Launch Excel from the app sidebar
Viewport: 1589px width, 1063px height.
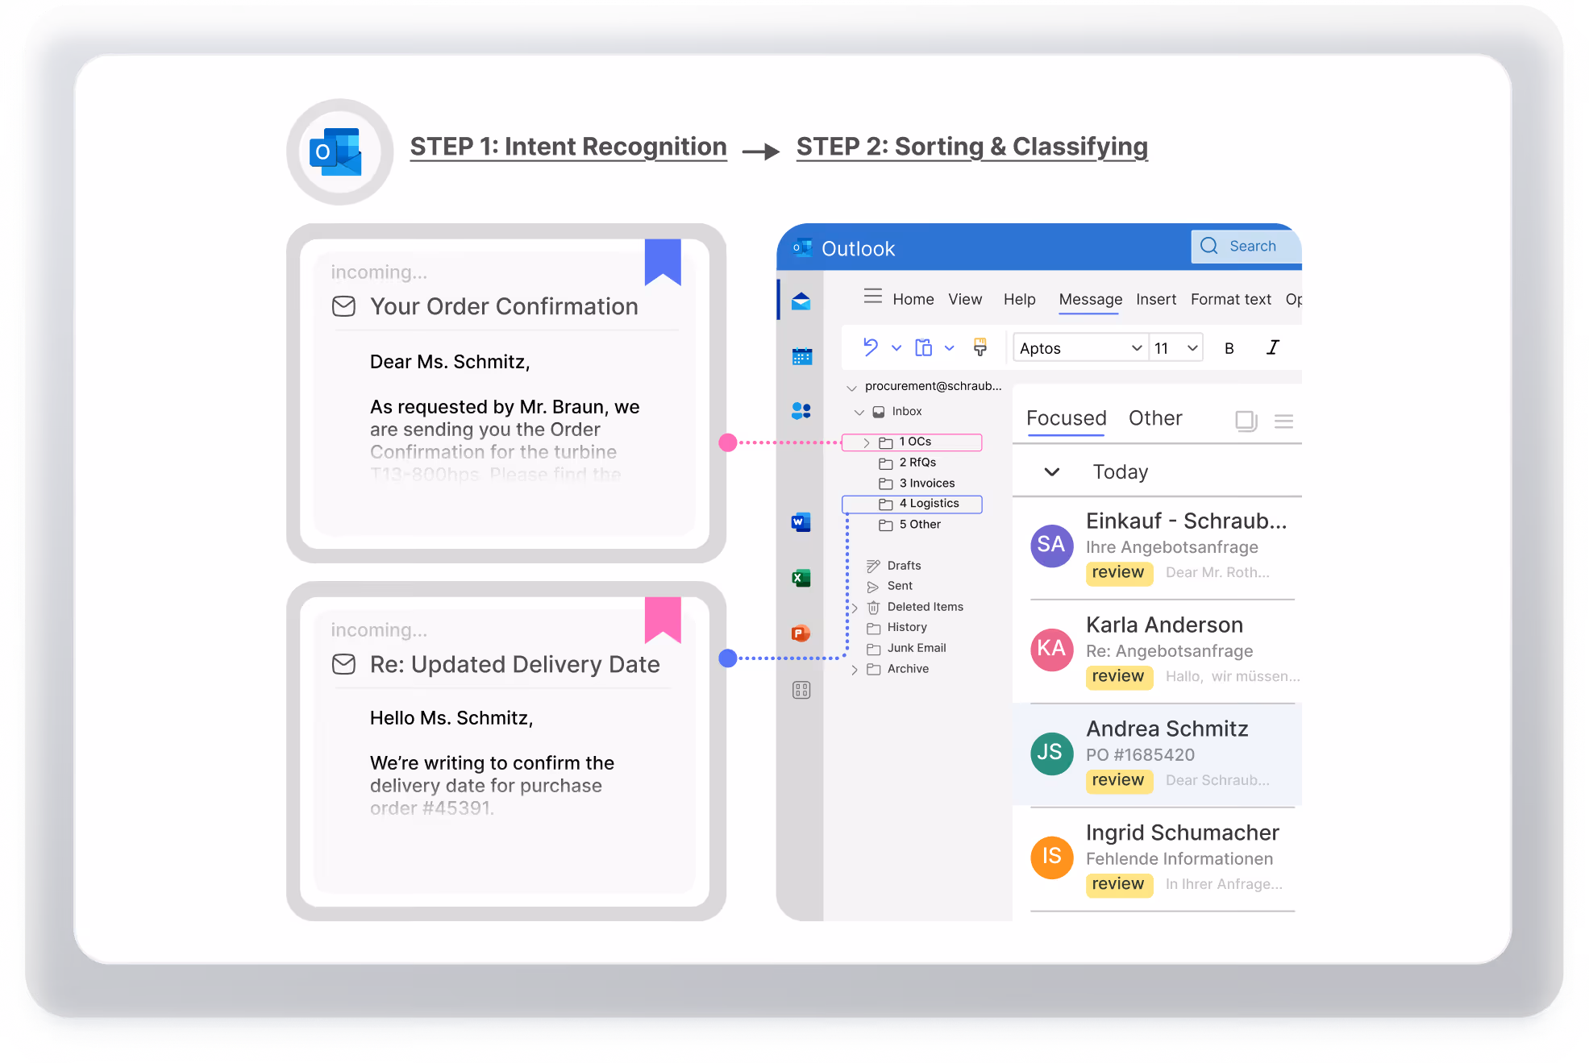click(x=801, y=578)
